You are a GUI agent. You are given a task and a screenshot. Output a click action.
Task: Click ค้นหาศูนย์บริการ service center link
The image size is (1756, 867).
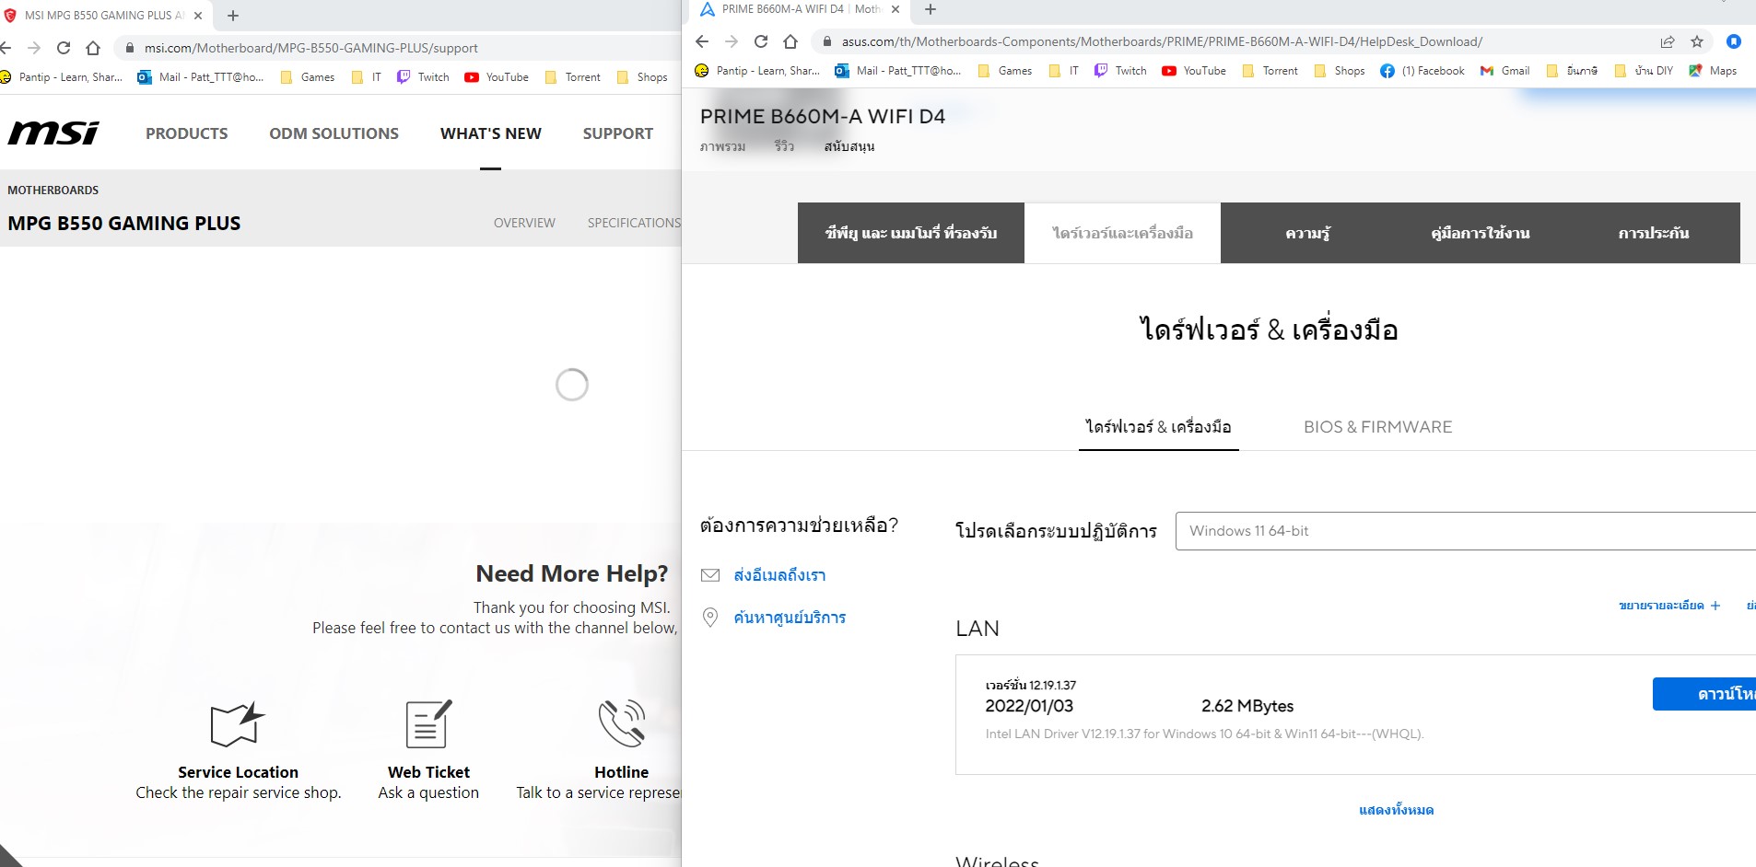(x=790, y=618)
